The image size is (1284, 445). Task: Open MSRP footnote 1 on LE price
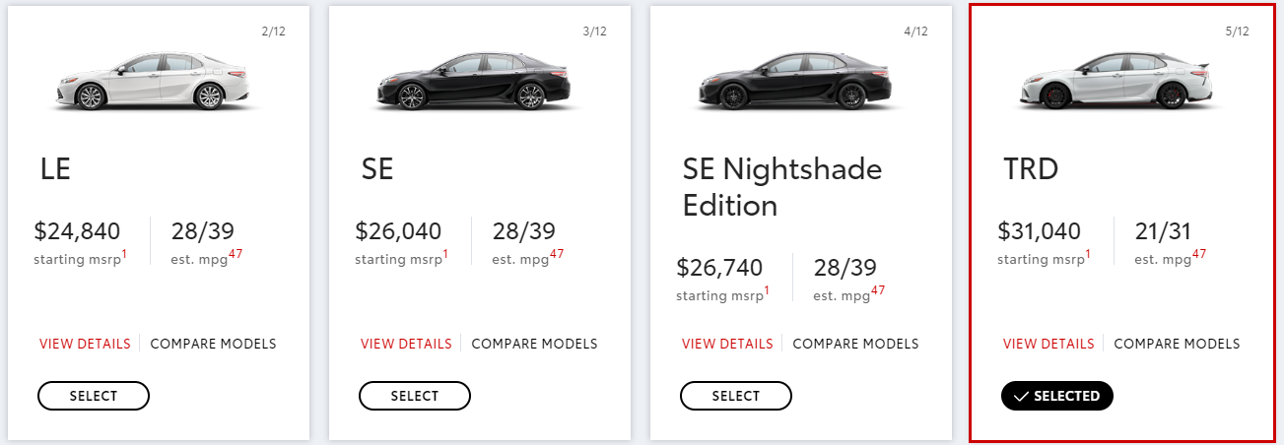click(124, 255)
